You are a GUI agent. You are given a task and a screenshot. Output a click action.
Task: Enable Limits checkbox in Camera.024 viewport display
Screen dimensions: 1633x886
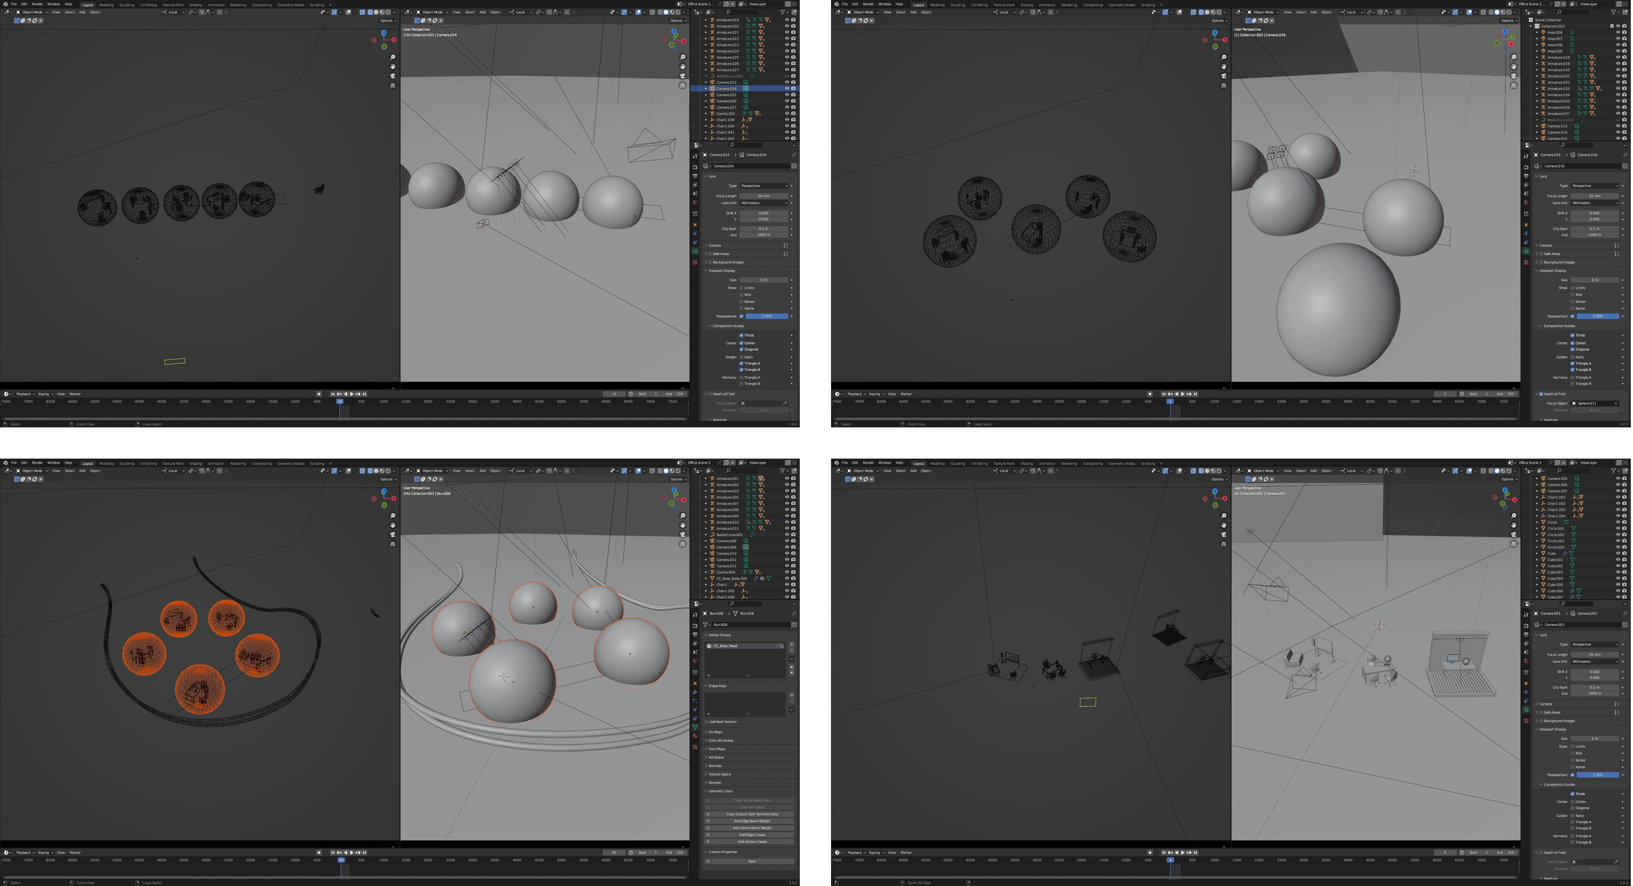point(742,288)
